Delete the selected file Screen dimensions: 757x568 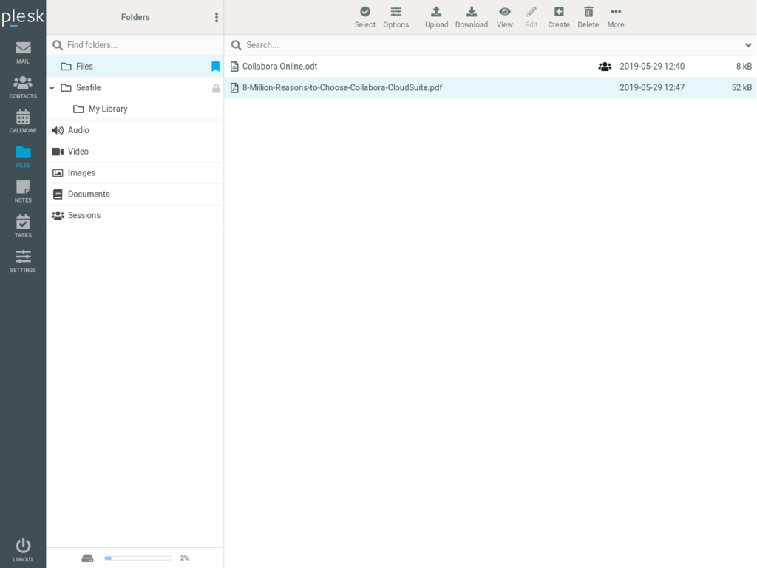point(588,16)
